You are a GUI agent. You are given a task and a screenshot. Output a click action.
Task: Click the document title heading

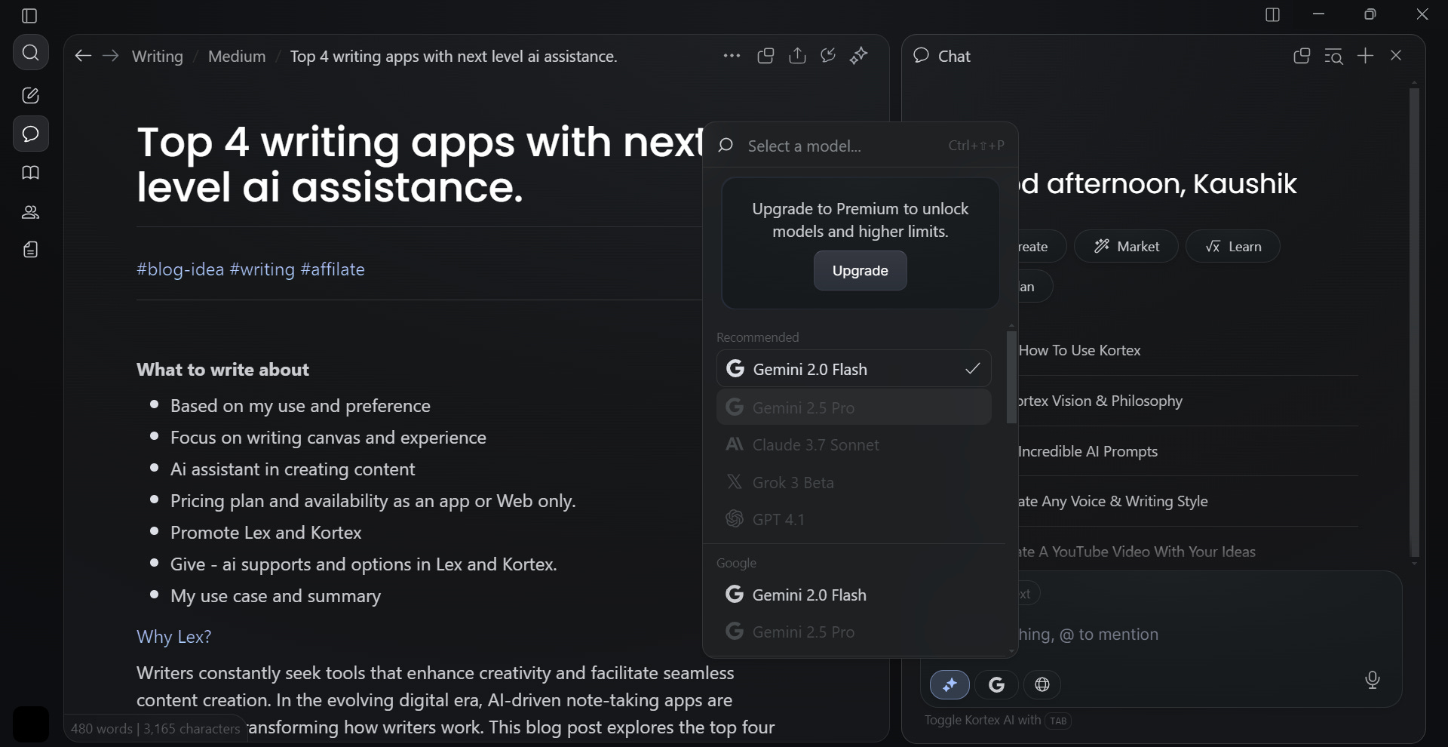[x=419, y=164]
